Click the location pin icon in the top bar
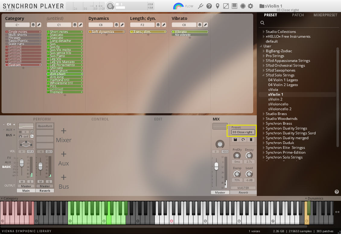 [218, 6]
